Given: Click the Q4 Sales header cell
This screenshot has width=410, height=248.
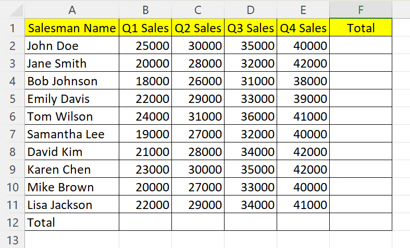Looking at the screenshot, I should 303,28.
